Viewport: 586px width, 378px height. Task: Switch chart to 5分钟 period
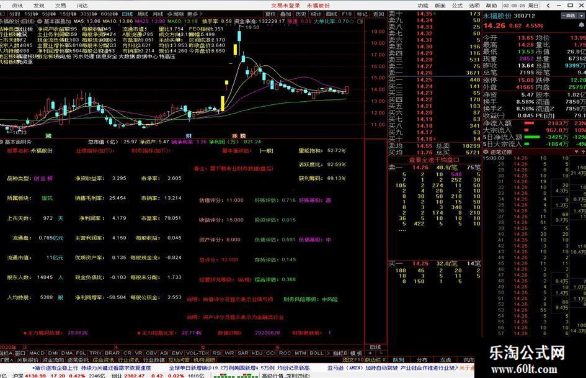point(49,14)
